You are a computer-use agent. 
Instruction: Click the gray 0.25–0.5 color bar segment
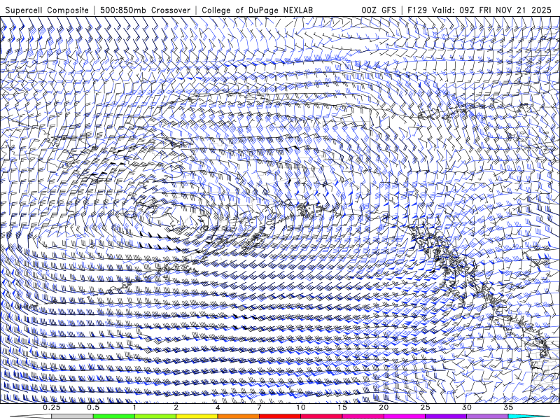pos(73,416)
